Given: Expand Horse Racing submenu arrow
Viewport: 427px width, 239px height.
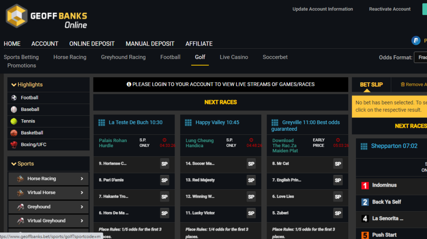Looking at the screenshot, I should [x=82, y=179].
